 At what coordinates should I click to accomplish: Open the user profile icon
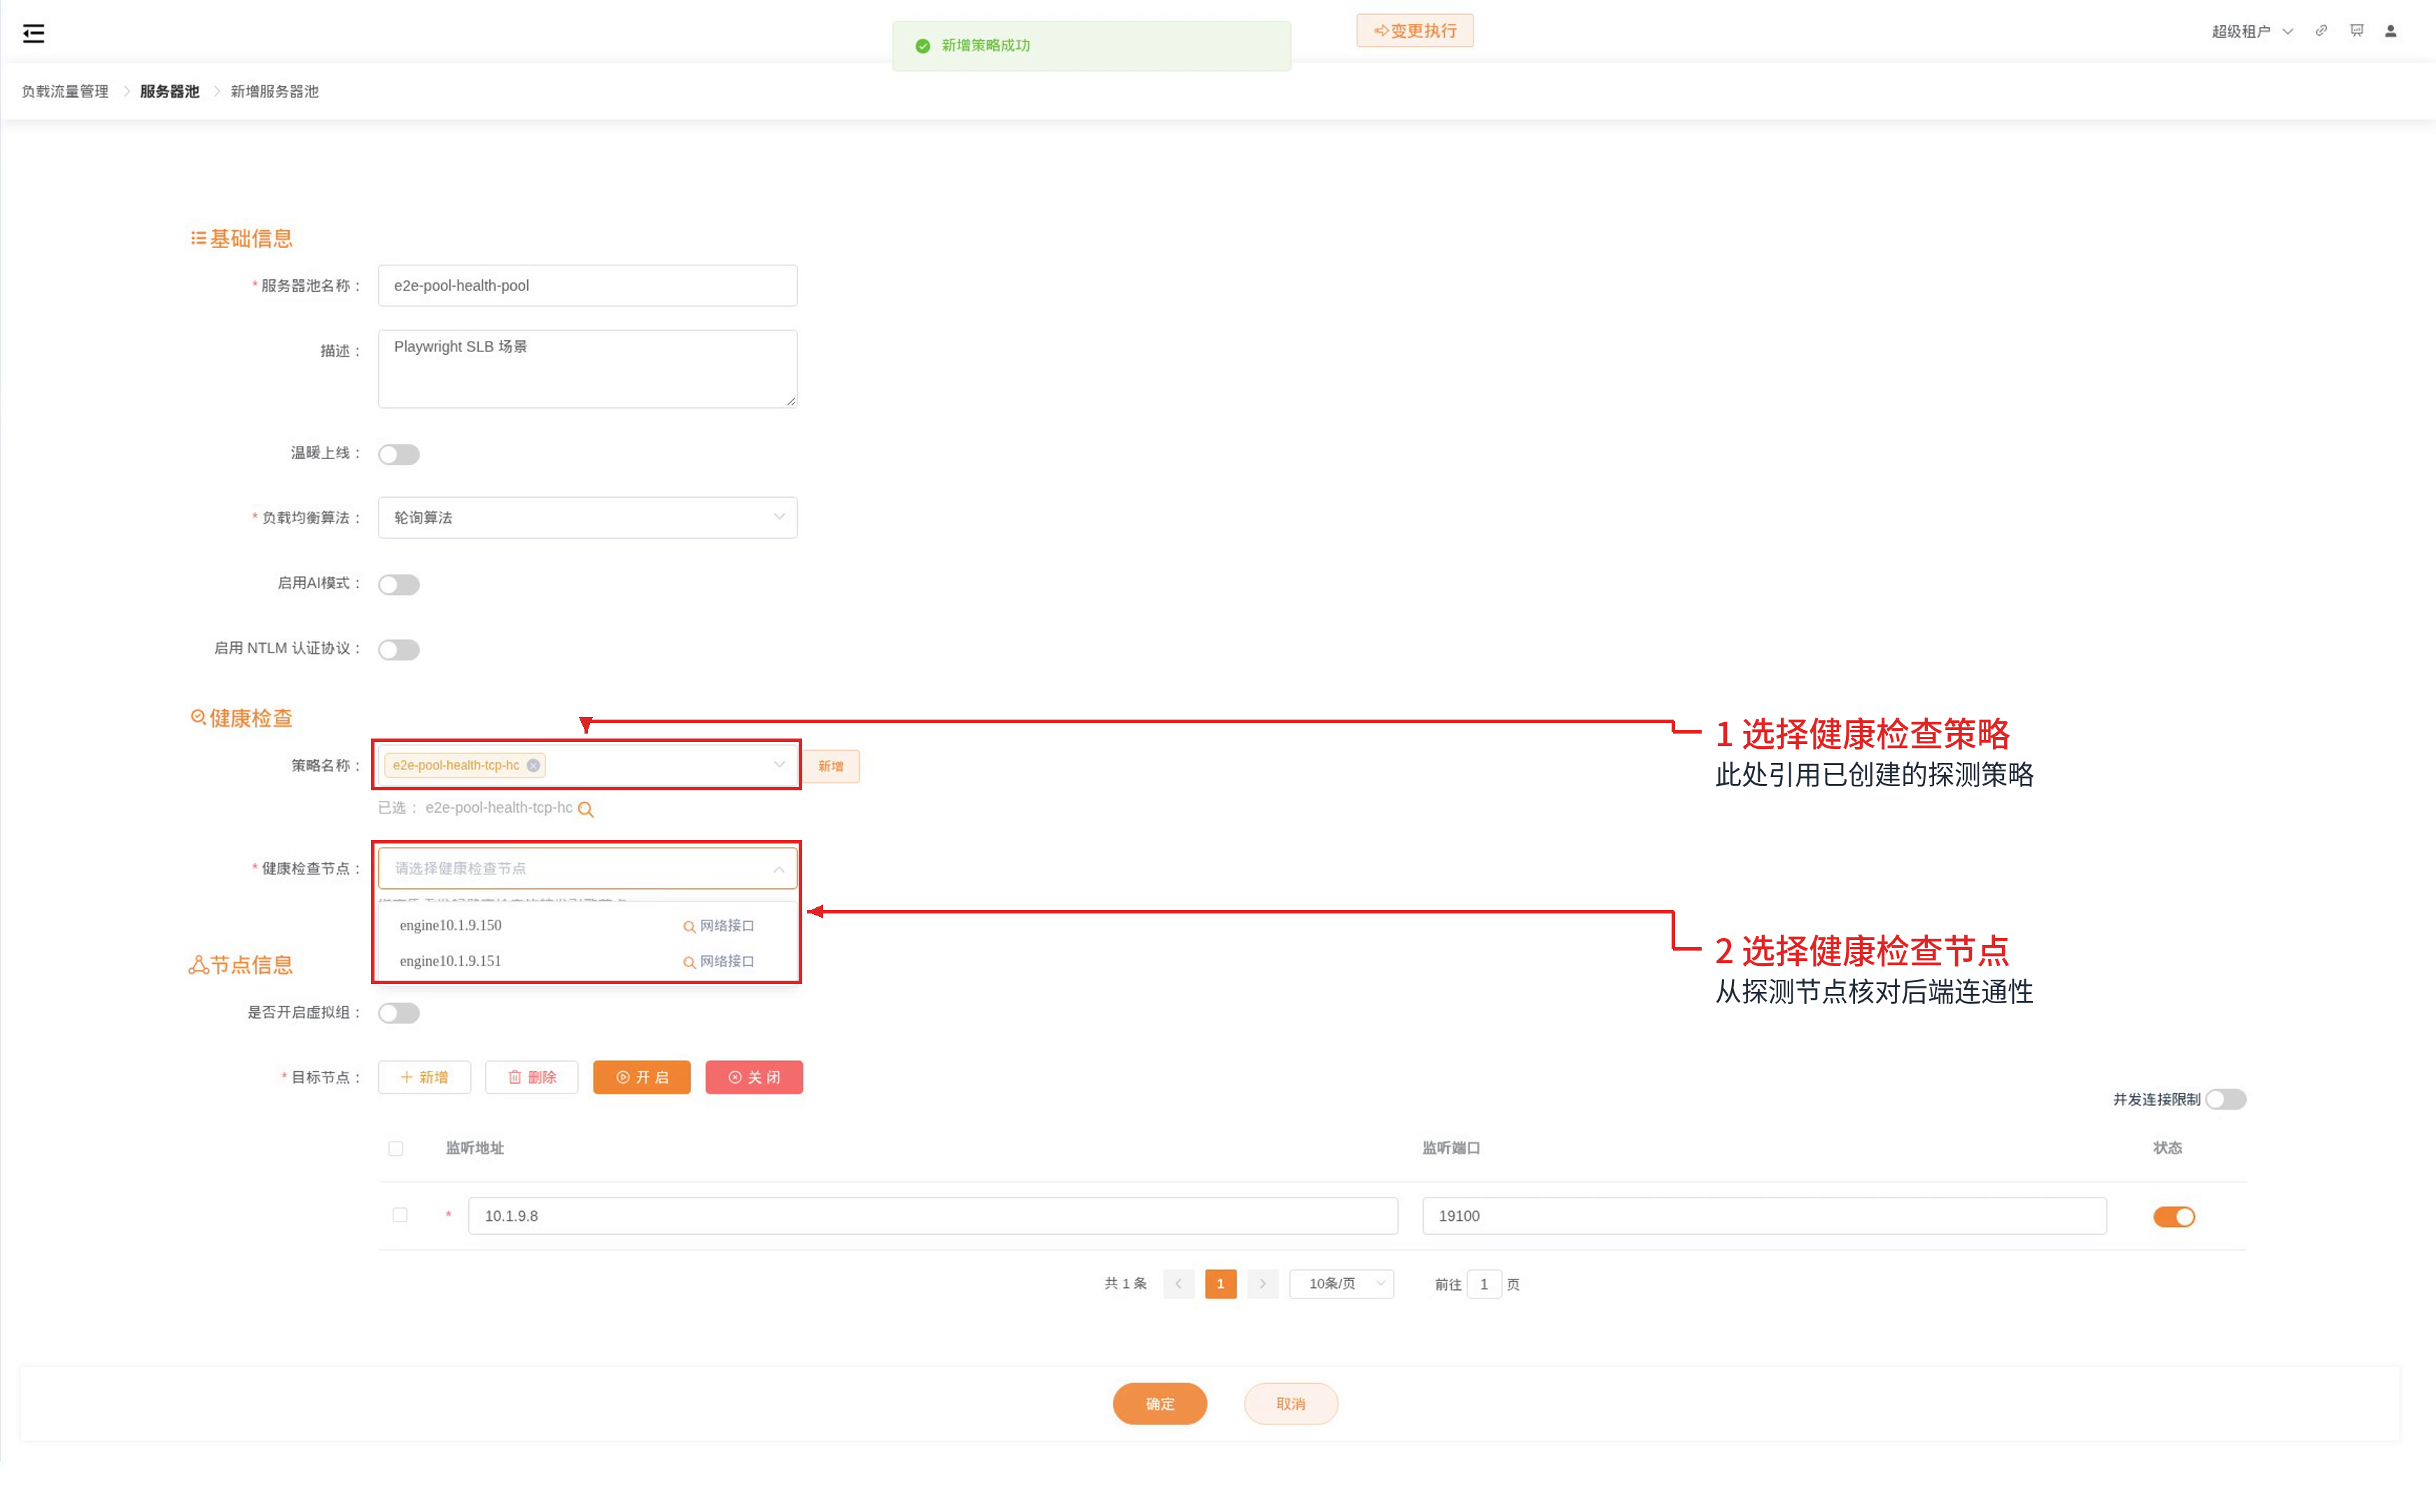2391,31
